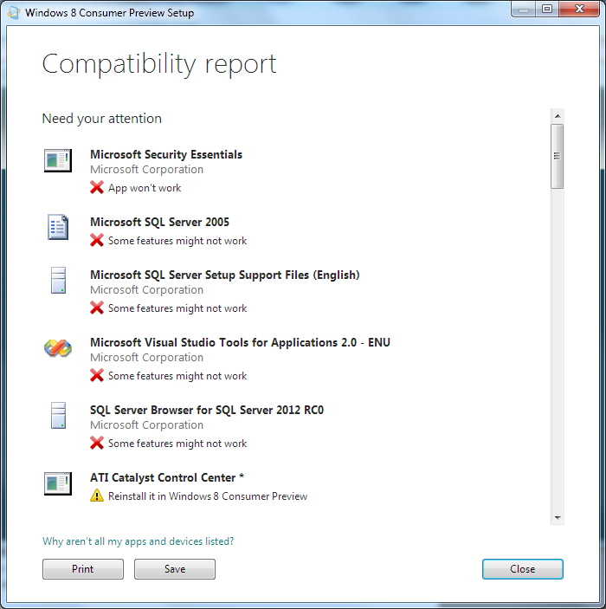Click Microsoft Corporation under Visual Studio Tools

147,358
